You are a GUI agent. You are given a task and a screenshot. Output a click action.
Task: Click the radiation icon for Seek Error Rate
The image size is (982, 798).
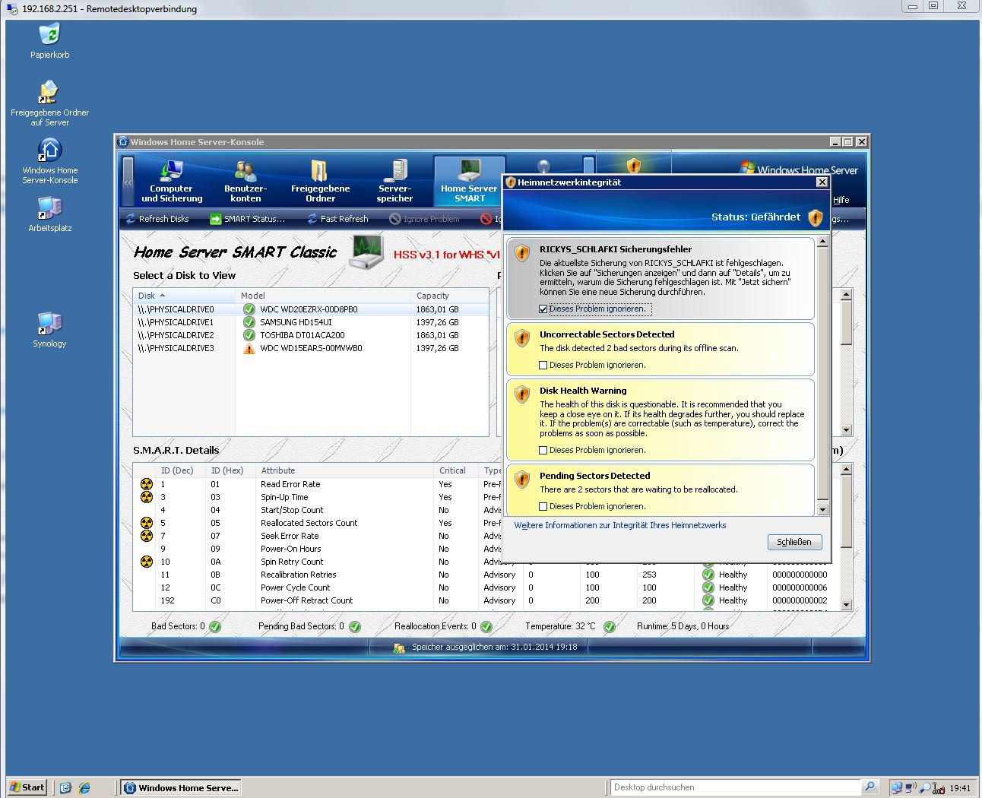(147, 536)
